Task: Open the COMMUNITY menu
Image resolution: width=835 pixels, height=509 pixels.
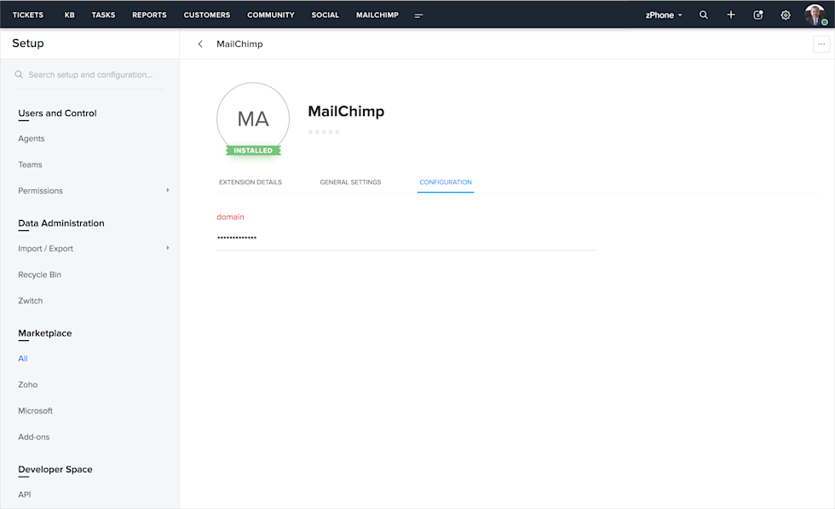Action: tap(271, 14)
